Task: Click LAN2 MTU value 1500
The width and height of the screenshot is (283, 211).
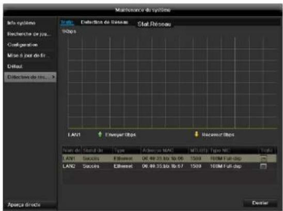Action: (196, 166)
